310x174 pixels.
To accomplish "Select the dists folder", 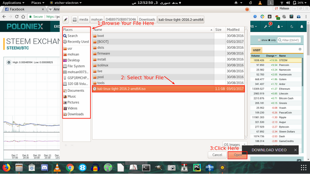I will [x=168, y=47].
